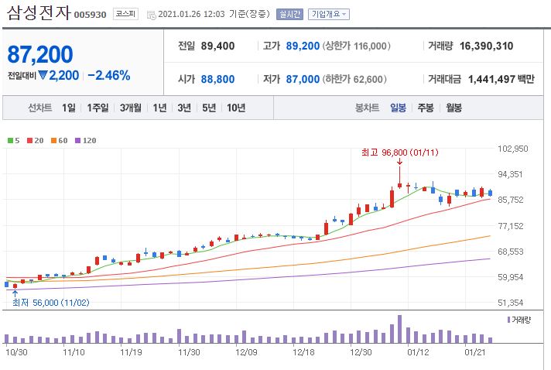Click the purple 120-day moving average swatch
551x370 pixels.
point(78,141)
